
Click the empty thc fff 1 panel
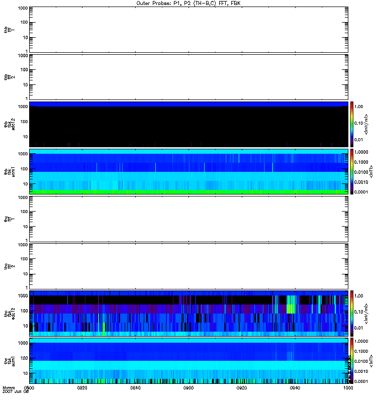pos(189,219)
